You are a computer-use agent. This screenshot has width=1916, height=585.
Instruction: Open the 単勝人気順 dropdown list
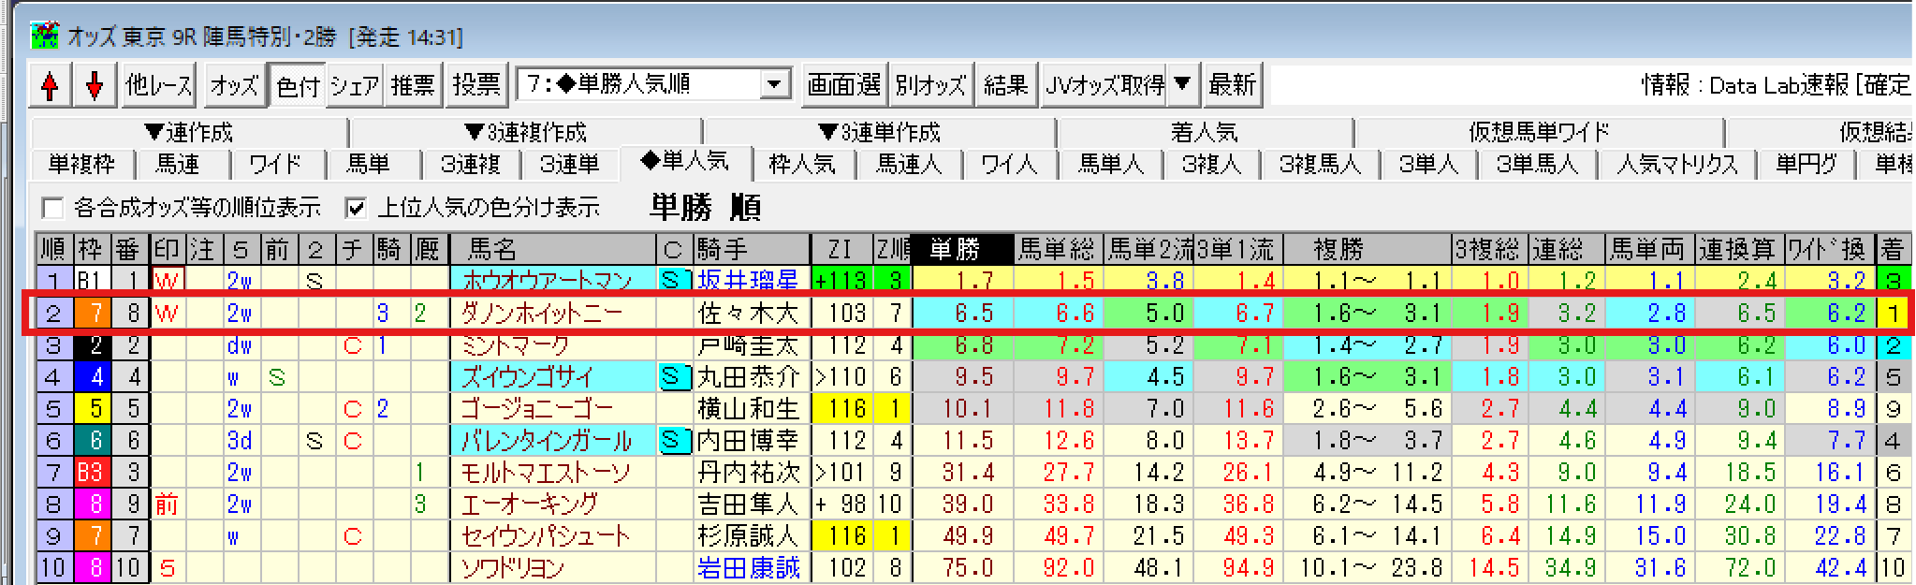(774, 85)
